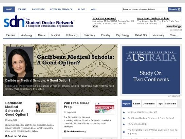Click the next ad arrow icon

[x=96, y=26]
